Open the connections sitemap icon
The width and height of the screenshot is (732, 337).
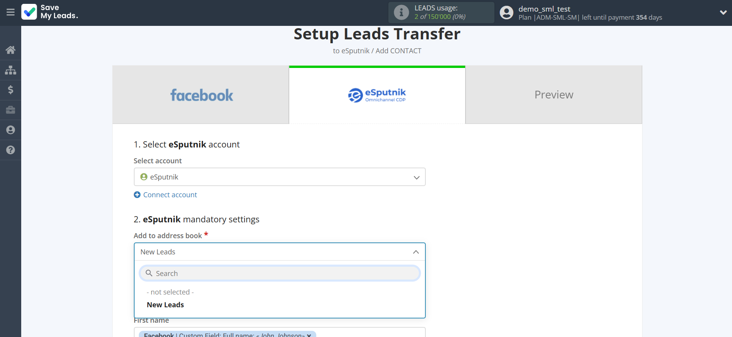click(10, 70)
